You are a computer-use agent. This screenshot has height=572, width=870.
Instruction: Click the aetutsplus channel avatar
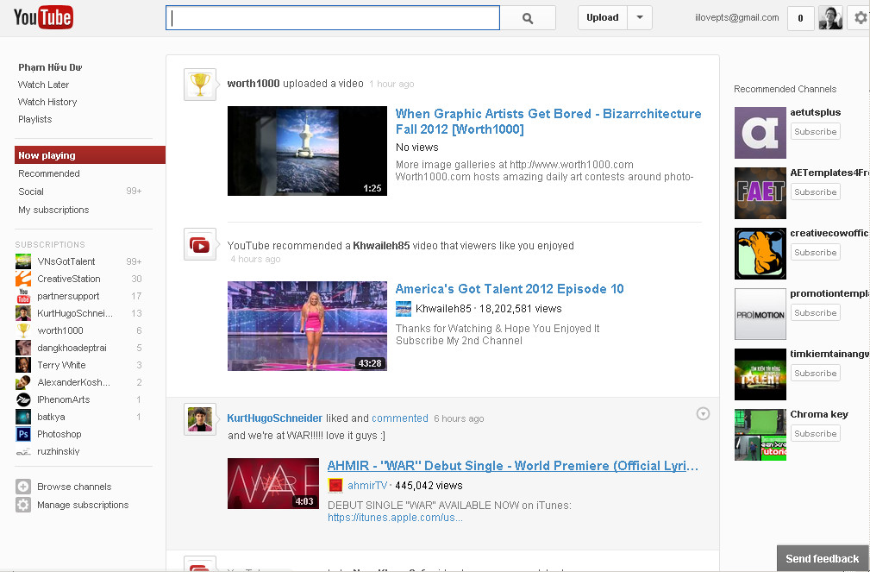point(760,133)
